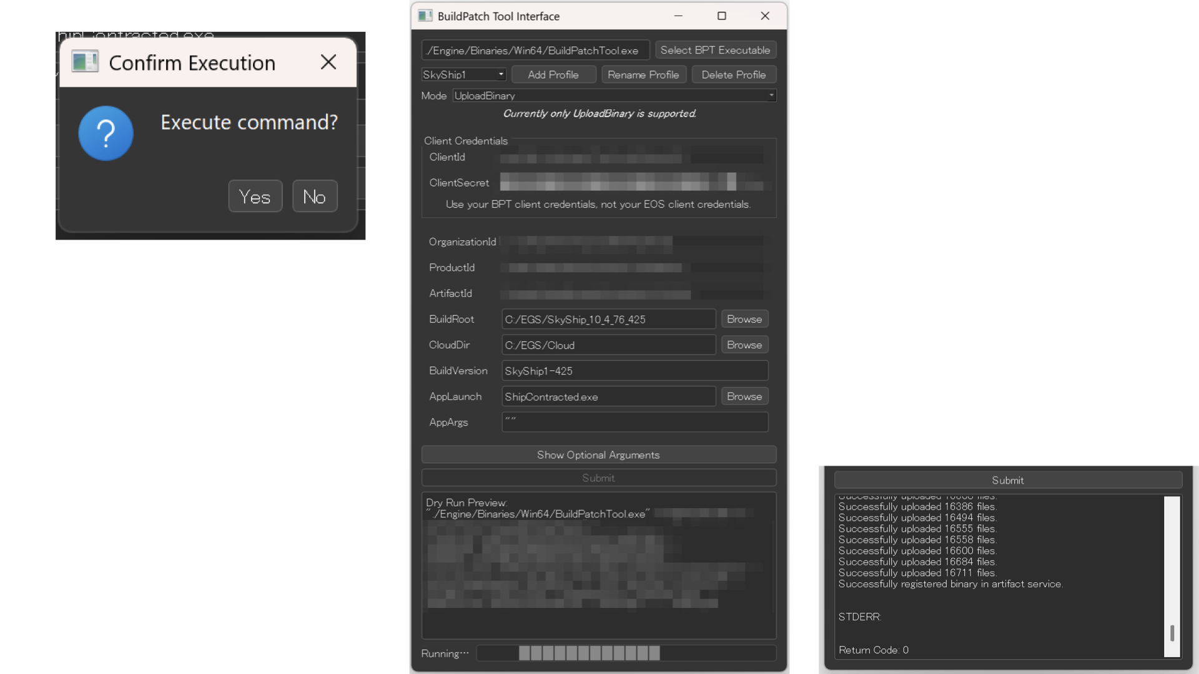Click Submit above the upload log
This screenshot has width=1199, height=674.
click(1007, 480)
